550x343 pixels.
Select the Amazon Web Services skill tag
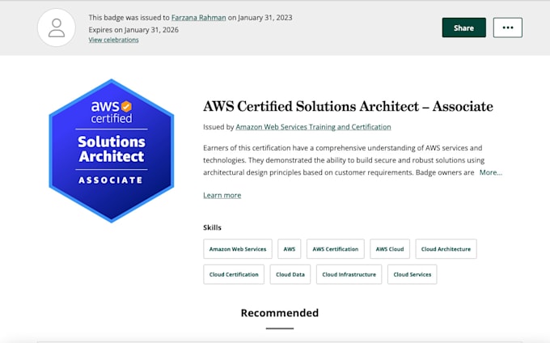pos(237,249)
